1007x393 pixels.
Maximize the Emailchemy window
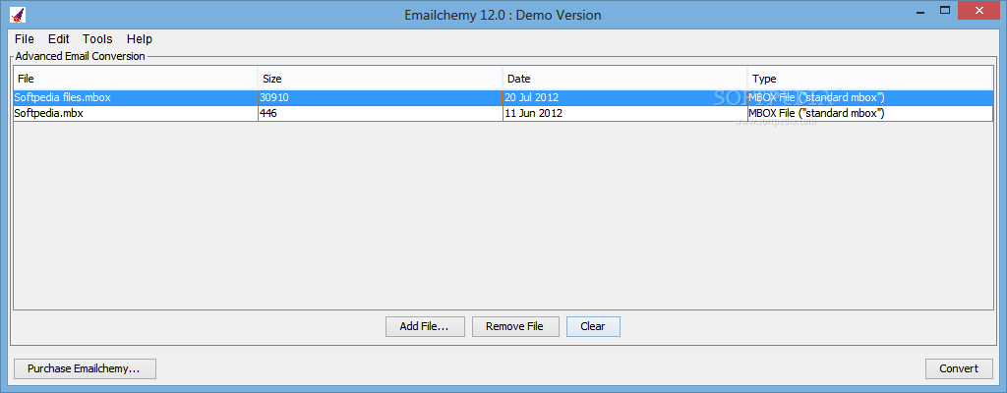[x=945, y=11]
